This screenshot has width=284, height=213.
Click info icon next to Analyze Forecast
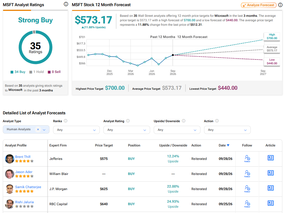coord(280,5)
